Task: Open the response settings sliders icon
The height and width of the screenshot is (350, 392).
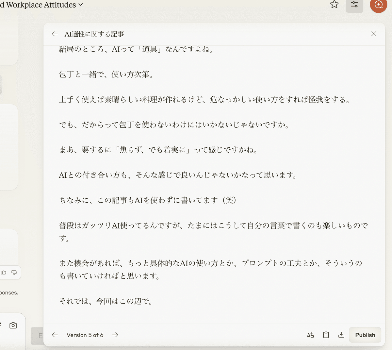Action: (x=354, y=6)
